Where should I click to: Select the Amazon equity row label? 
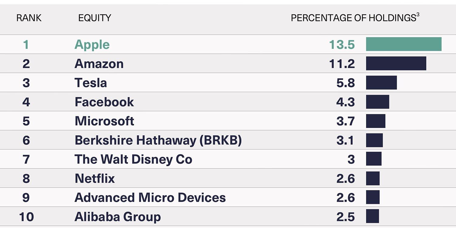point(99,64)
